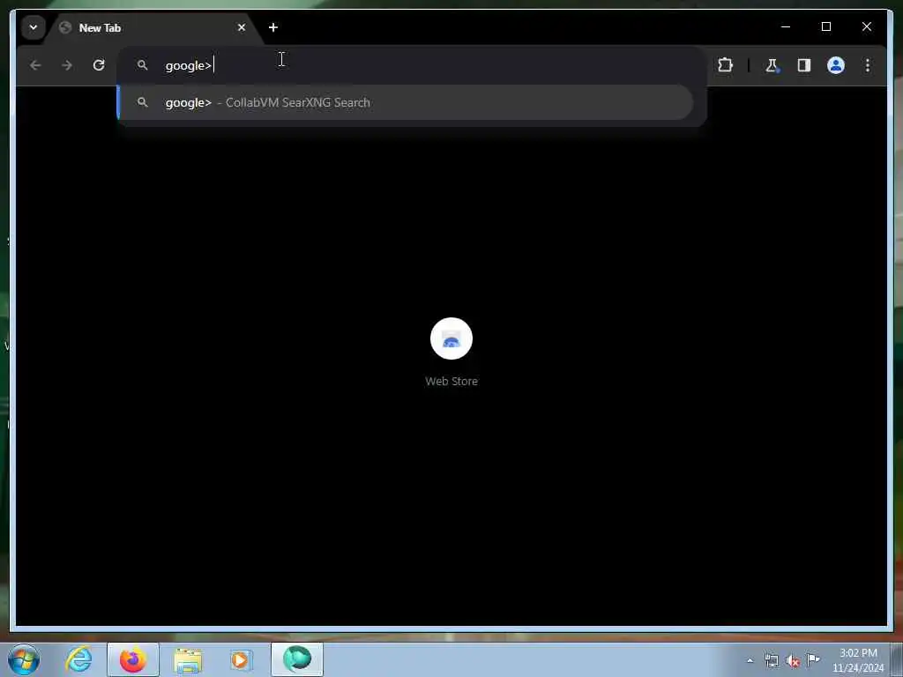Open Chrome three-dot menu
This screenshot has width=903, height=677.
pos(868,65)
